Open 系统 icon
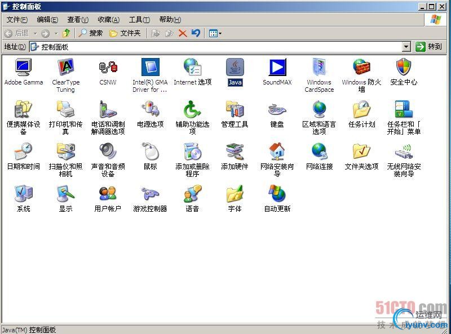The image size is (451, 334). tap(24, 194)
